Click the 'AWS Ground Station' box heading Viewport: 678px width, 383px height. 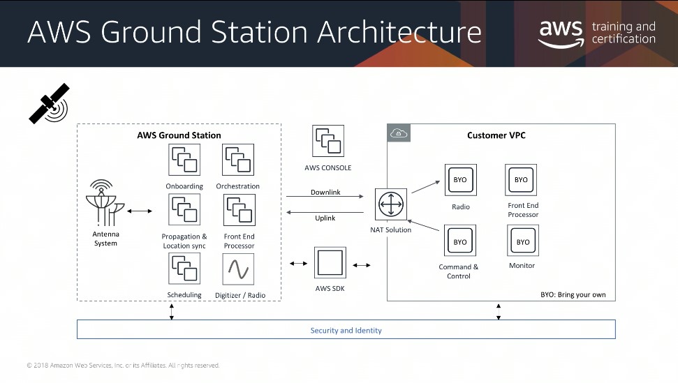pyautogui.click(x=179, y=135)
